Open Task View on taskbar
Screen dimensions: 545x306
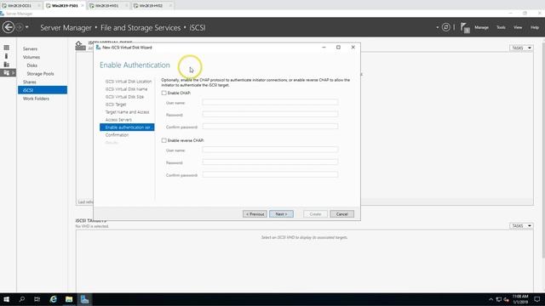click(37, 299)
